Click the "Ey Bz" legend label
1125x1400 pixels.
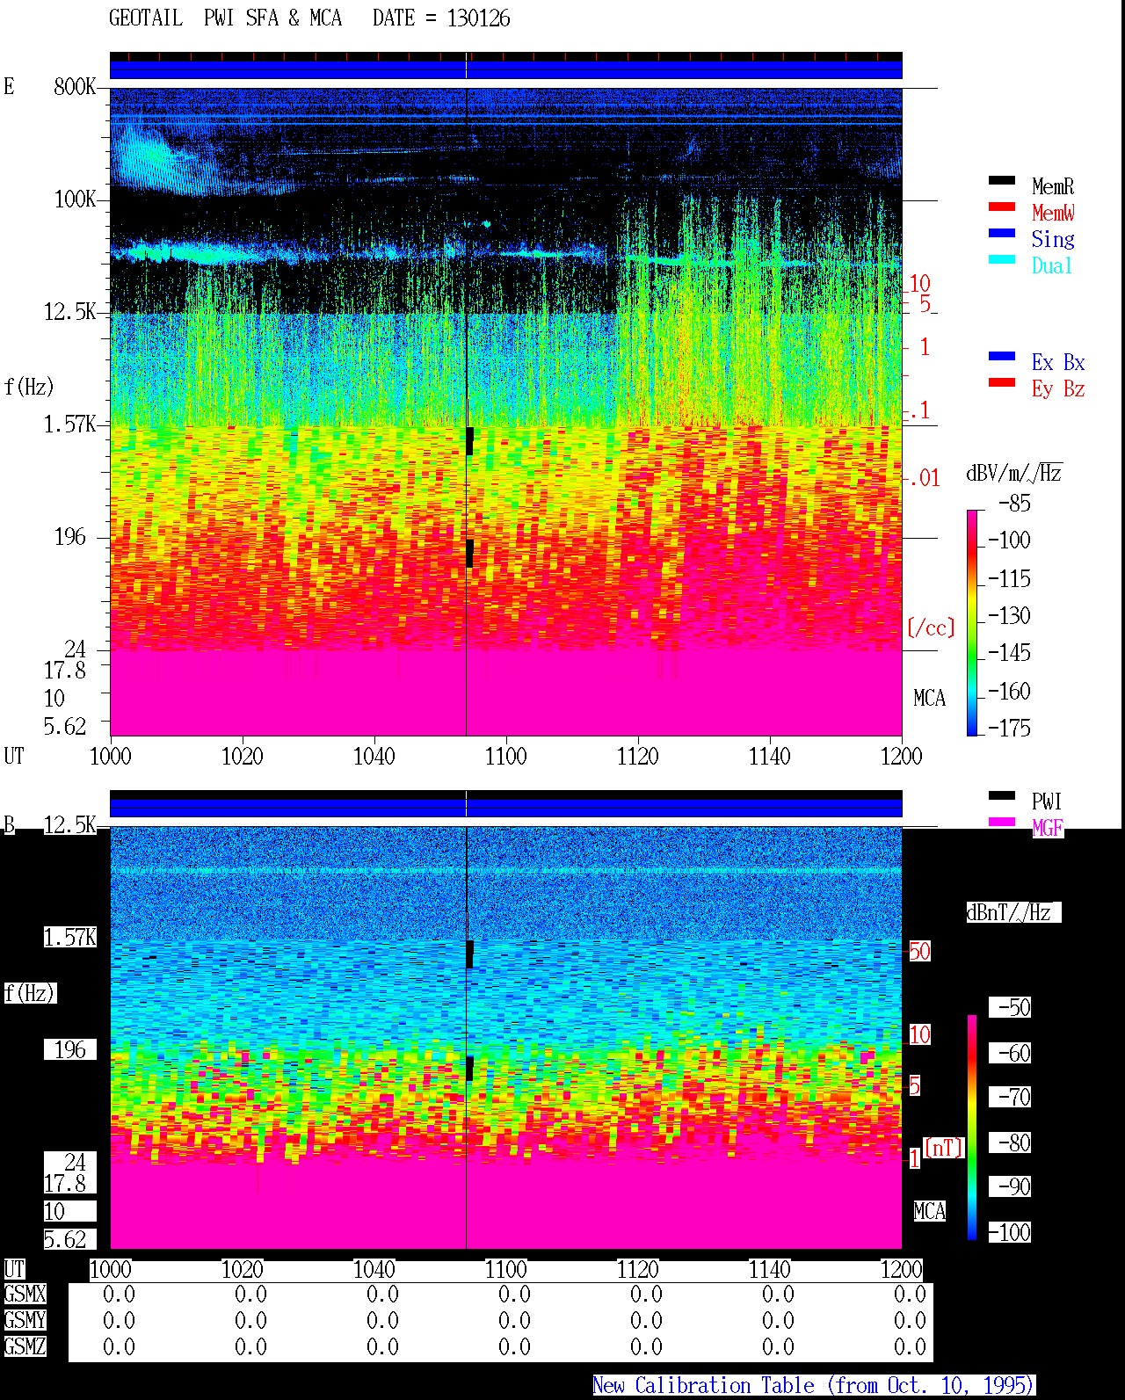[1058, 388]
